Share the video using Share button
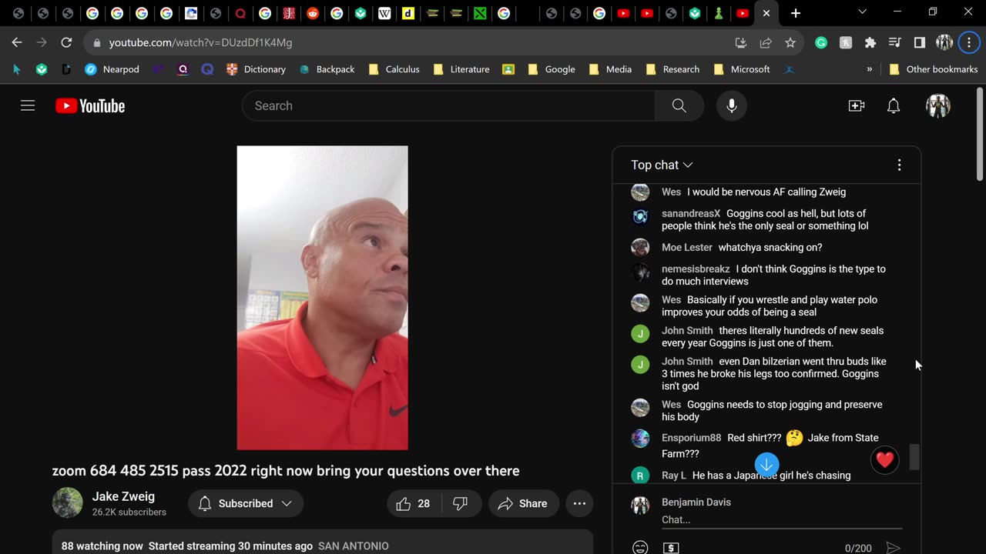986x554 pixels. click(x=523, y=503)
